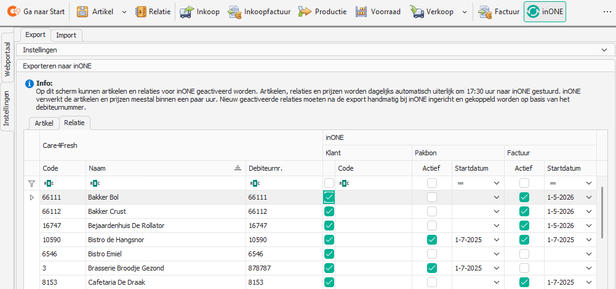616x289 pixels.
Task: Open the Verkoop truck icon
Action: click(x=417, y=12)
